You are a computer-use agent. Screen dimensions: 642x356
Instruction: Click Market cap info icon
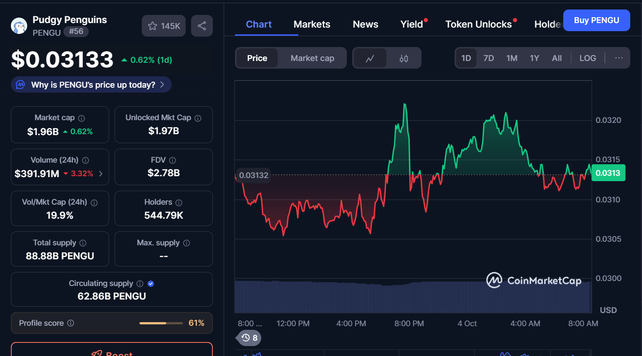tap(81, 118)
